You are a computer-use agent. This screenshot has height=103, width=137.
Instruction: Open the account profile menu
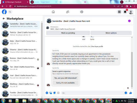[131, 12]
